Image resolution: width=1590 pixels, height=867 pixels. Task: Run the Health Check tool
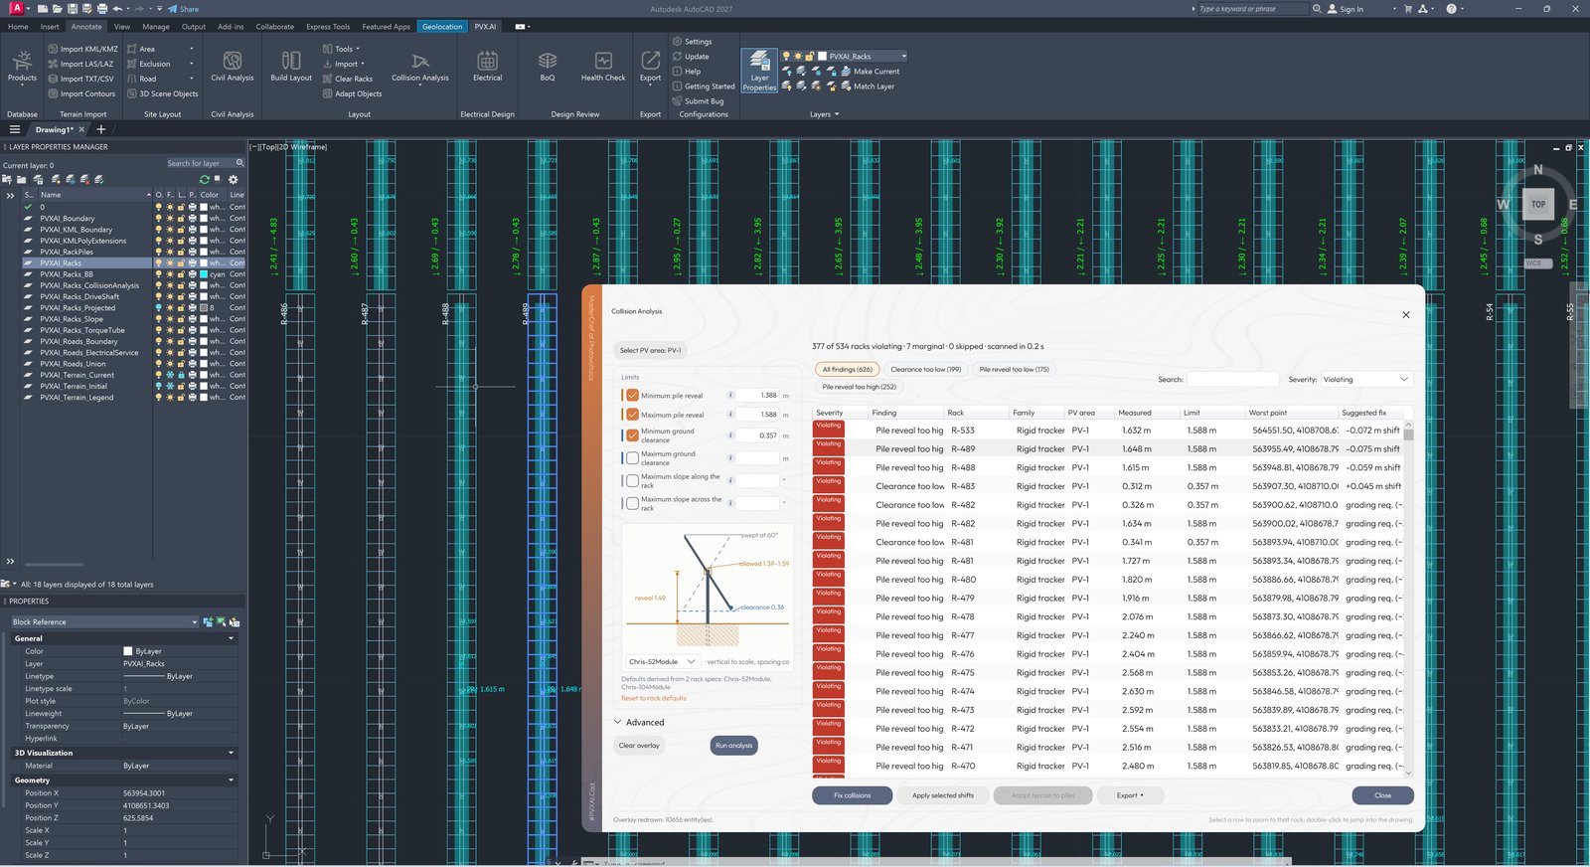[x=603, y=67]
